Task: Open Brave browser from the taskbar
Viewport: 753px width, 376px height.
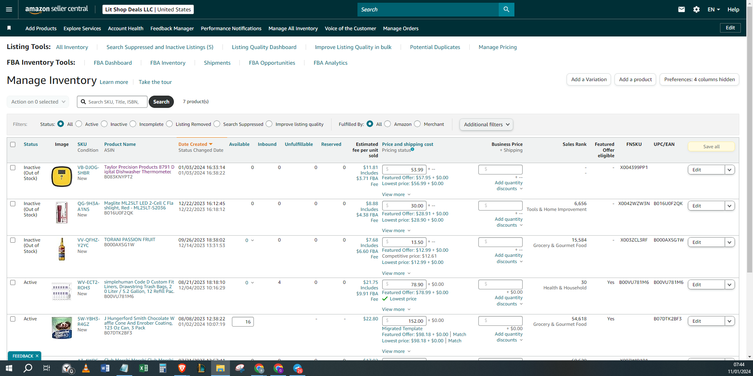Action: (x=182, y=368)
